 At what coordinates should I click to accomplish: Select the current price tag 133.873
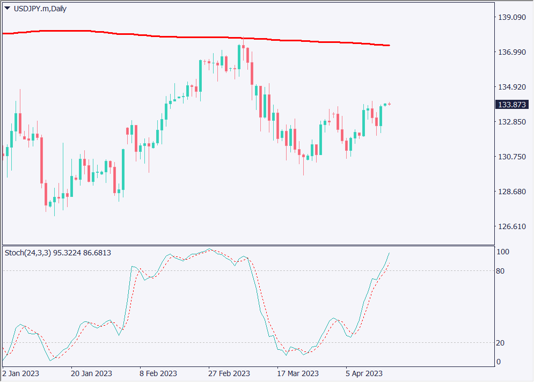point(513,105)
